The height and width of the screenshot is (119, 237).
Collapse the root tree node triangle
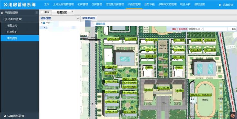click(x=41, y=23)
